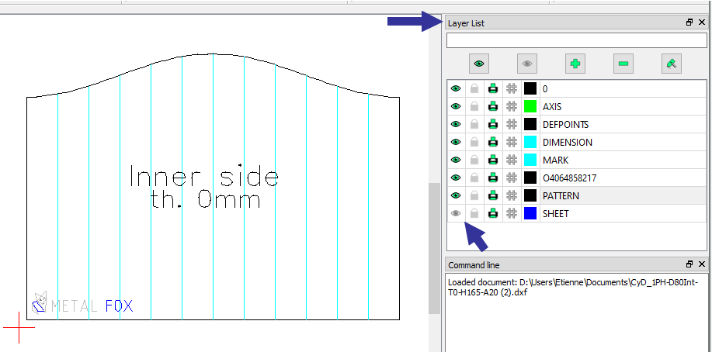Screen dimensions: 712x352
Task: Toggle printing for DEFPOINTS layer
Action: tap(493, 124)
